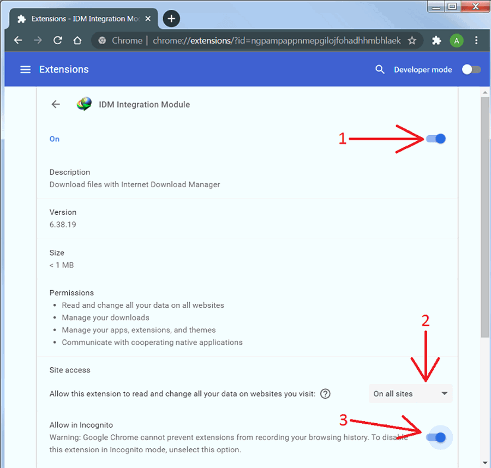Click the scrollbar down arrow

point(485,463)
